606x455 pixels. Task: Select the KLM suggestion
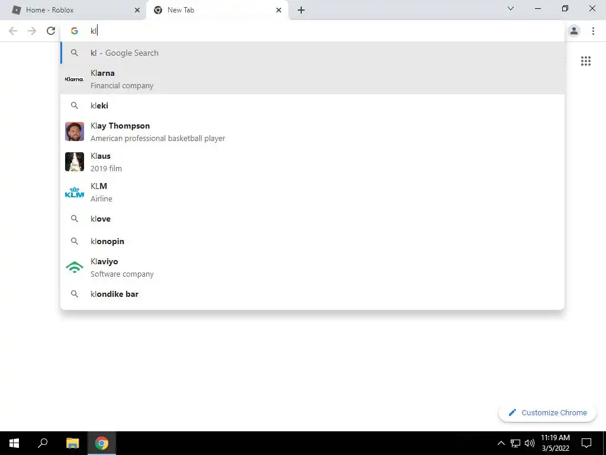pyautogui.click(x=312, y=192)
